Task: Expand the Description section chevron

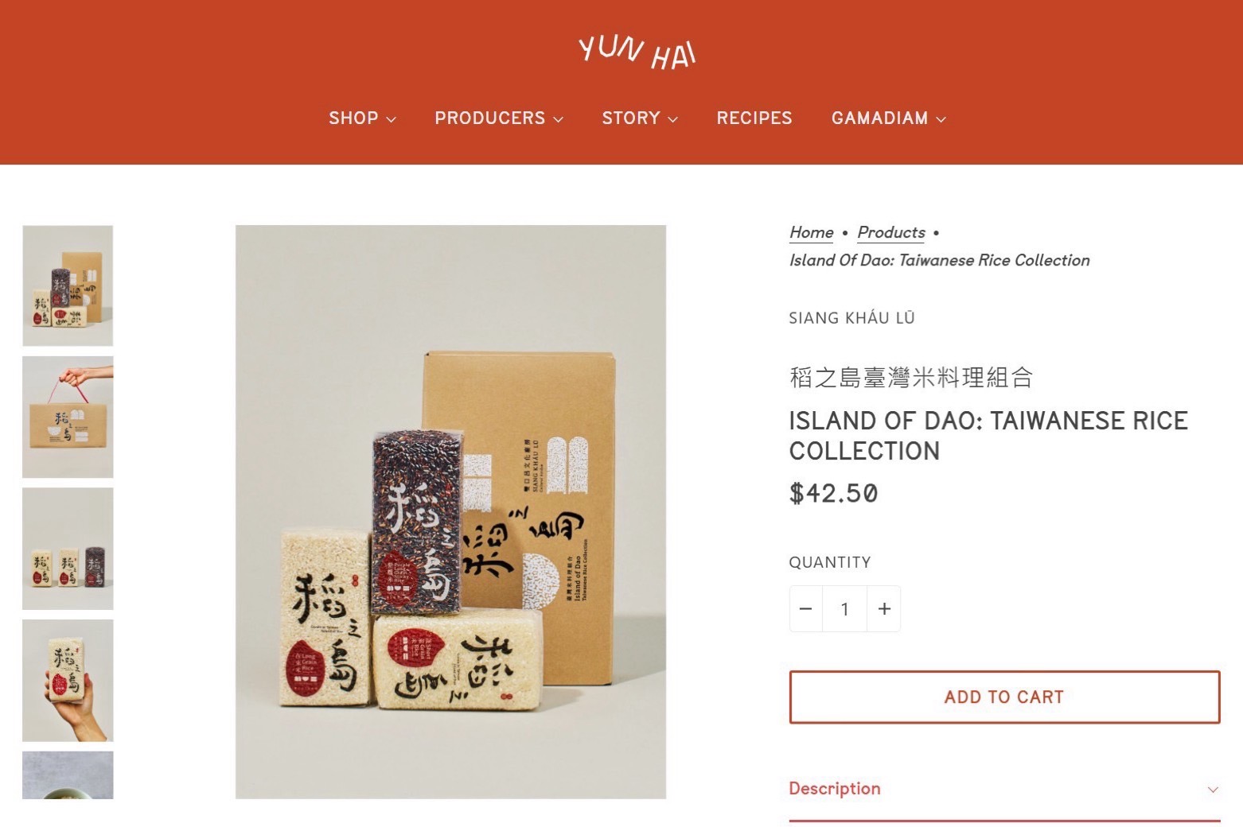Action: pos(1213,790)
